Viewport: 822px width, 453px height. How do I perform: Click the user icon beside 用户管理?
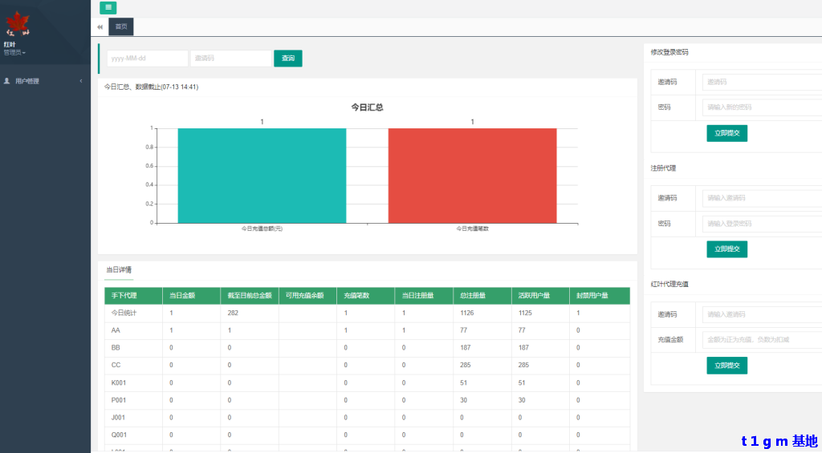click(x=7, y=81)
